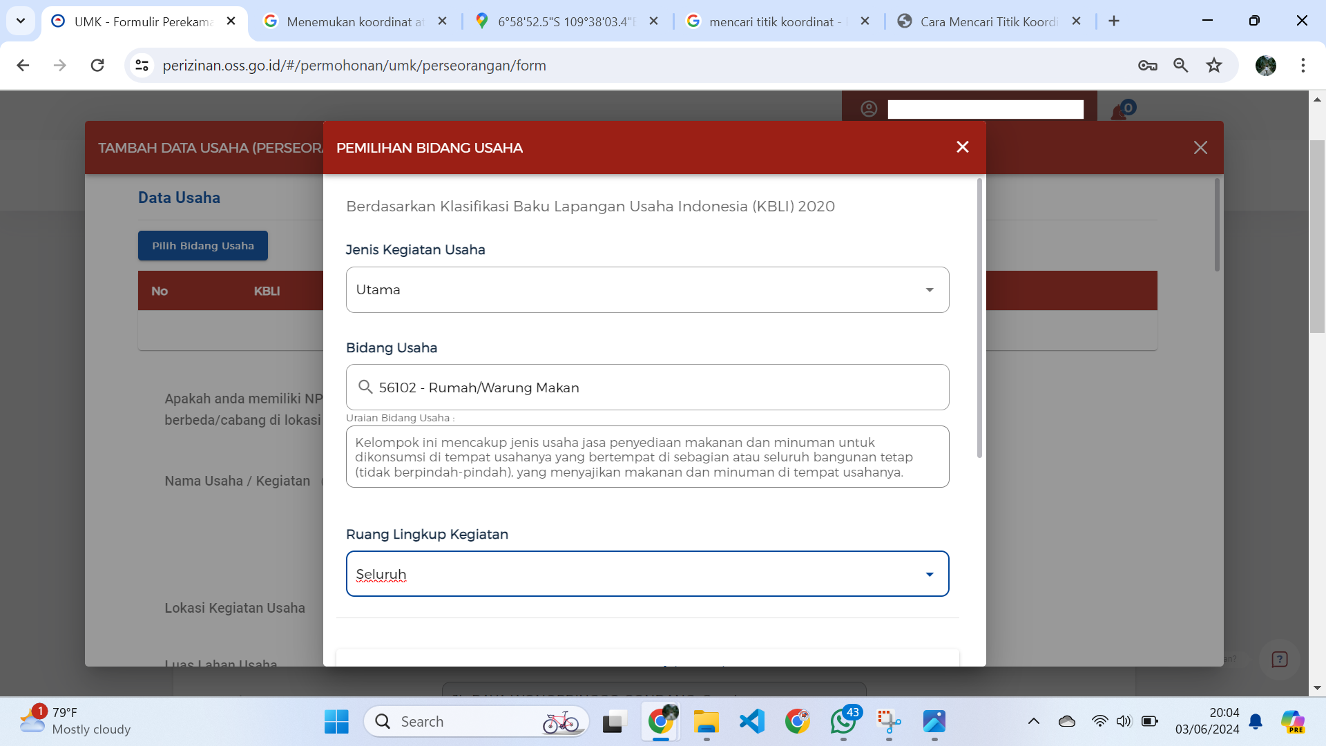Click the Bidang Usaha search field
This screenshot has width=1326, height=746.
tap(647, 387)
